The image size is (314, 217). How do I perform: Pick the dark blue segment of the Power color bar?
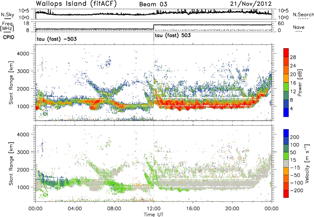[286, 104]
